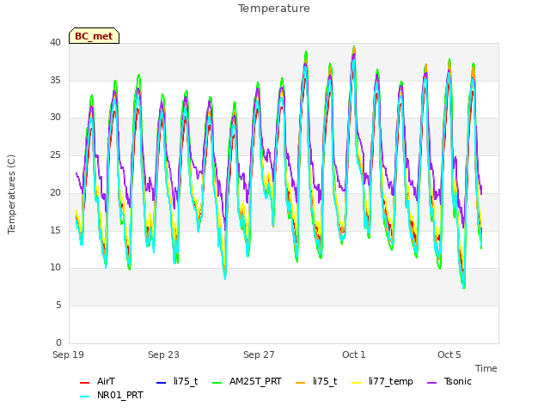Viewport: 550px width, 412px height.
Task: Click the Oct 1 x-axis label
Action: click(x=354, y=354)
